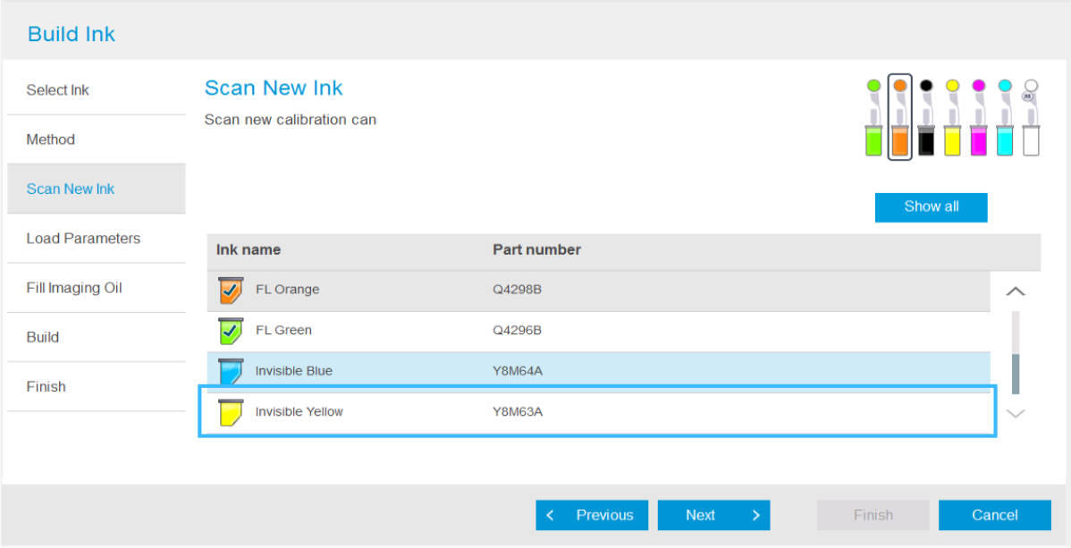Select the orange ink station icon

point(899,117)
